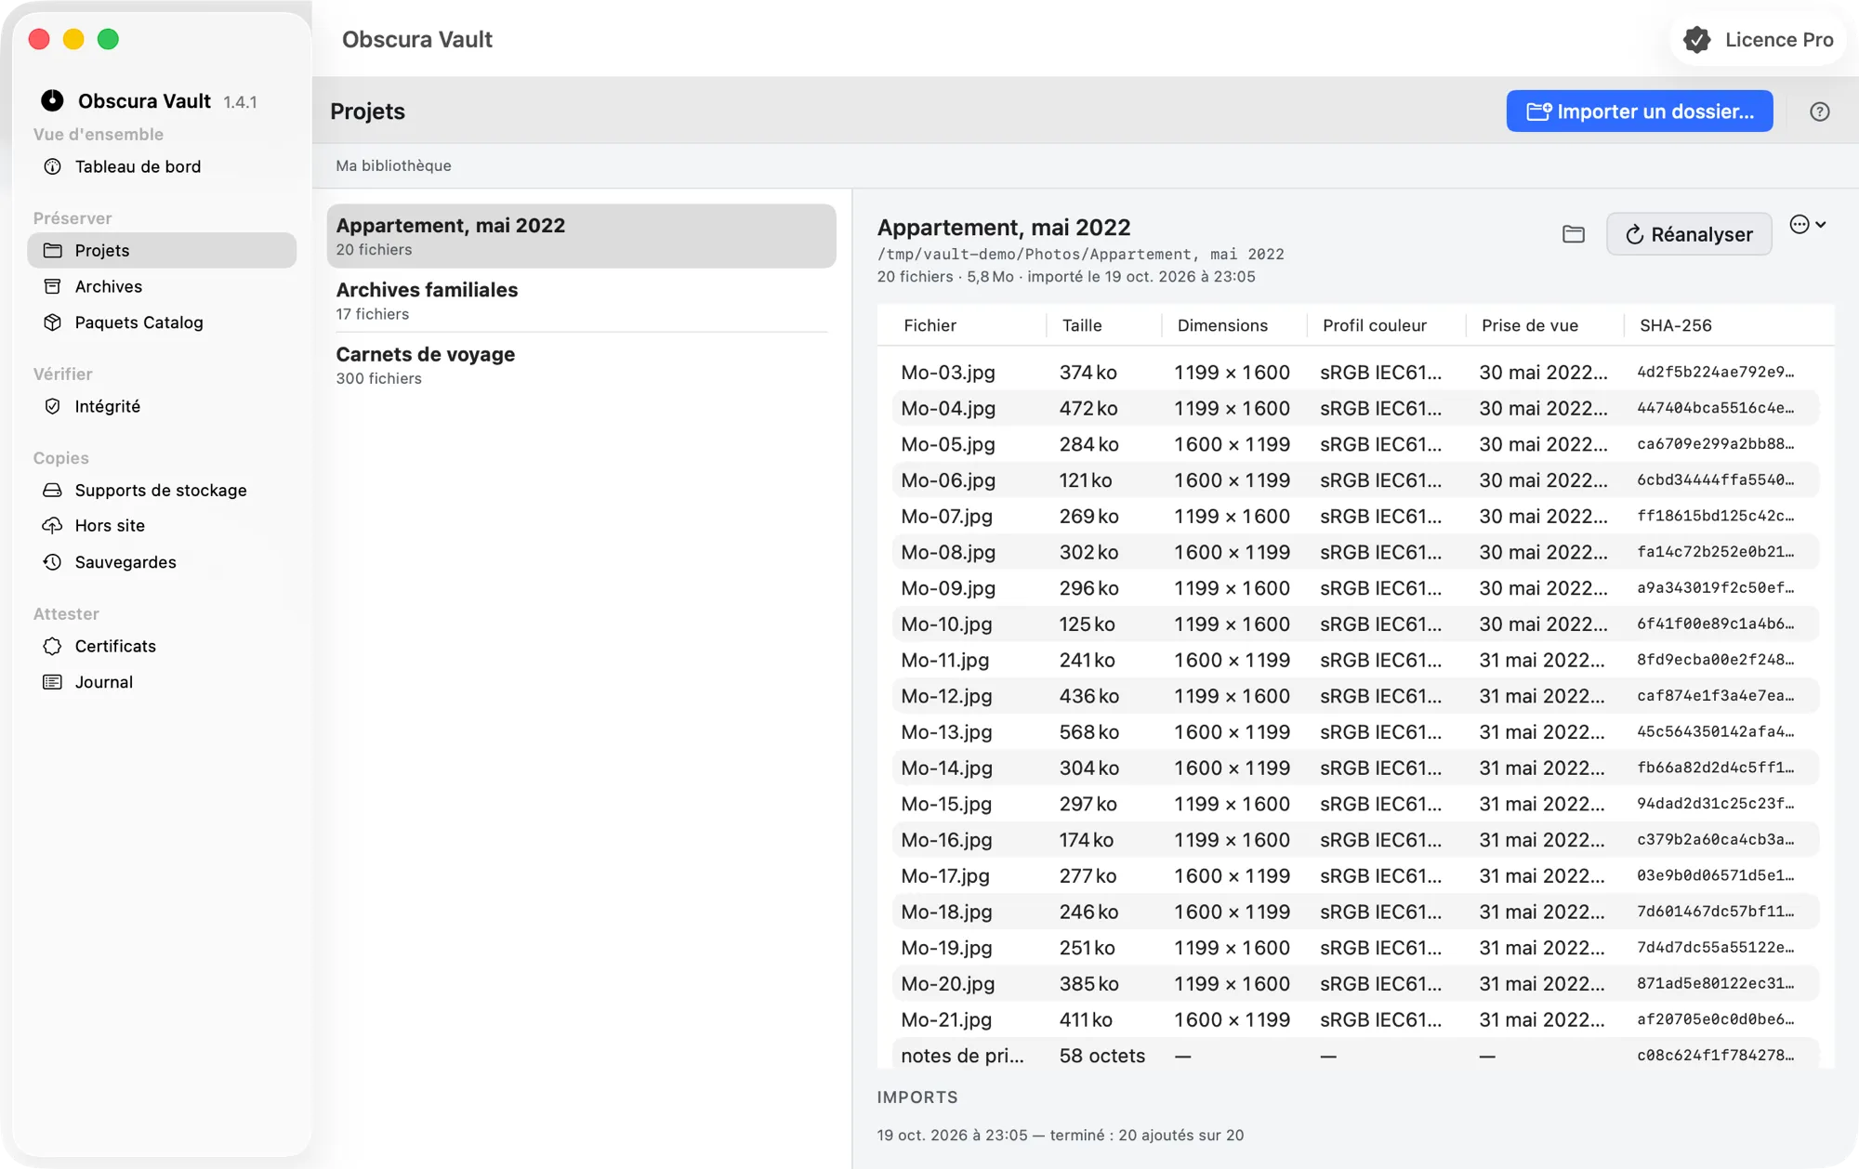Click size cell 568 ko
This screenshot has height=1169, width=1859.
coord(1088,732)
